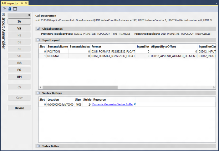This screenshot has width=219, height=151.
Task: Select the NORMAL row in Input Layout
Action: (x=127, y=56)
